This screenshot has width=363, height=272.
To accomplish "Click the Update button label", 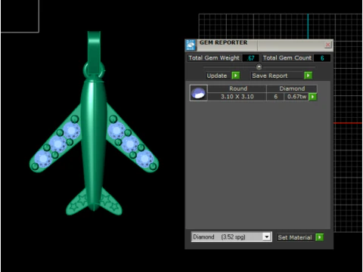I will coord(217,76).
